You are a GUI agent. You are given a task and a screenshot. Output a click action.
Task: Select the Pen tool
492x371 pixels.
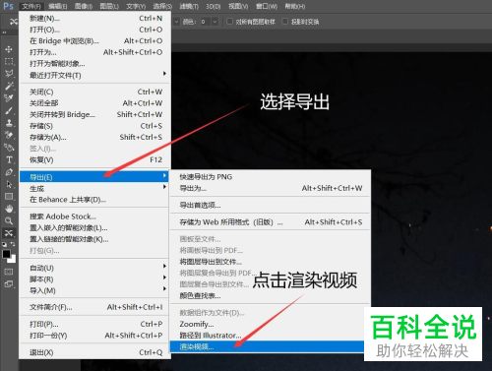(x=9, y=172)
